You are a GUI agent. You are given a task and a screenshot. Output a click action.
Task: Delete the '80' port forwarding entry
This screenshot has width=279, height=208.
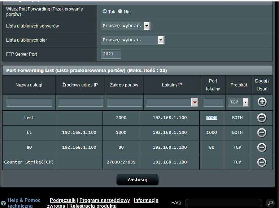click(262, 147)
